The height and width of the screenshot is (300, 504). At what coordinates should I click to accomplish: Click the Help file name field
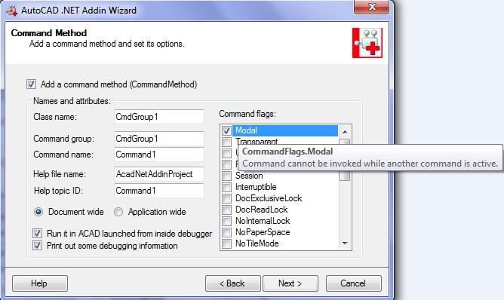pos(159,174)
